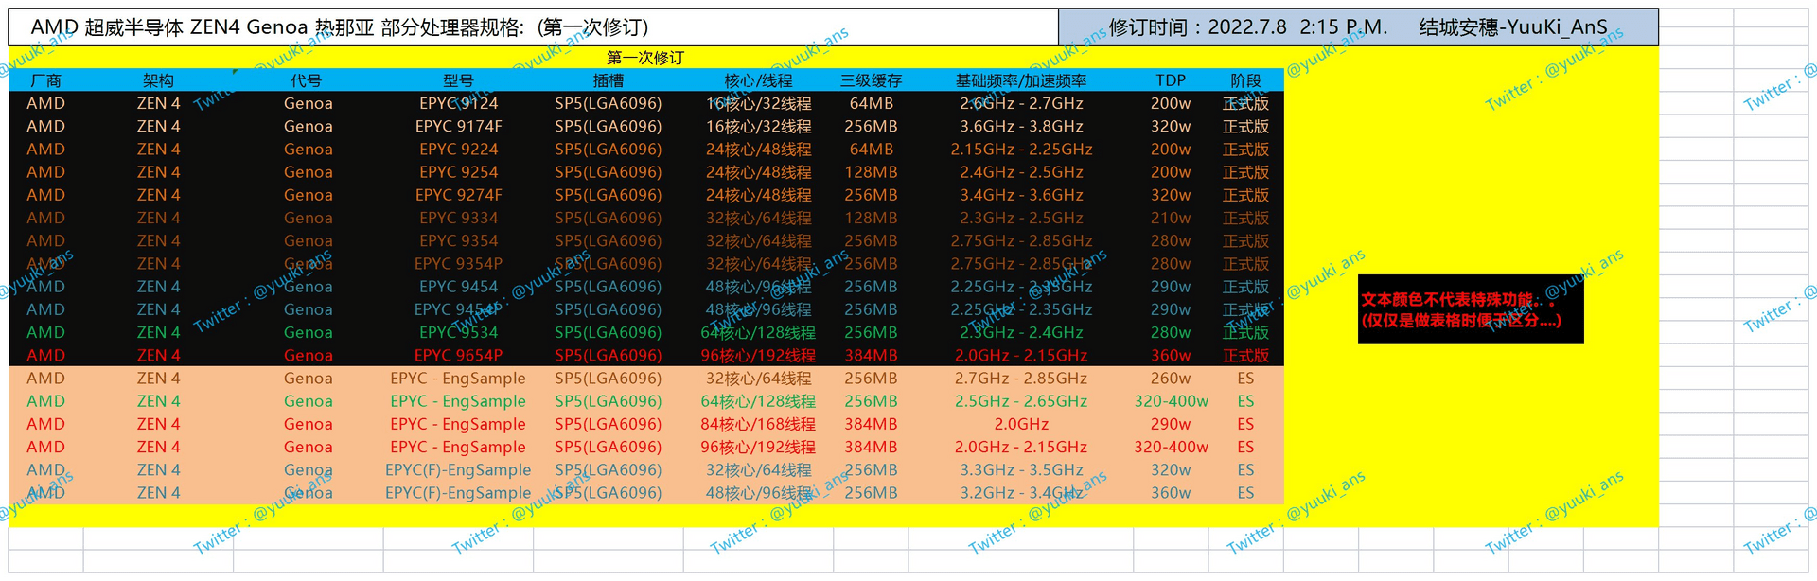Select the 阶段 column header cell
The width and height of the screenshot is (1817, 581).
point(1245,80)
